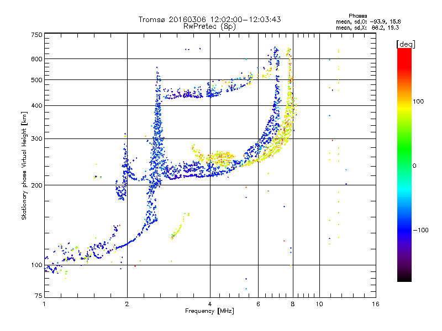Screen dimensions: 442x331
Task: Click the 'Phases' header label
Action: 357,16
